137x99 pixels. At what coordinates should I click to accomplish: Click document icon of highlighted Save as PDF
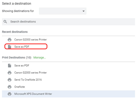click(9, 47)
